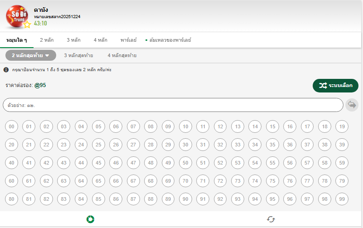This screenshot has height=228, width=363.
Task: Pick number 39 in the grid
Action: coord(342,145)
